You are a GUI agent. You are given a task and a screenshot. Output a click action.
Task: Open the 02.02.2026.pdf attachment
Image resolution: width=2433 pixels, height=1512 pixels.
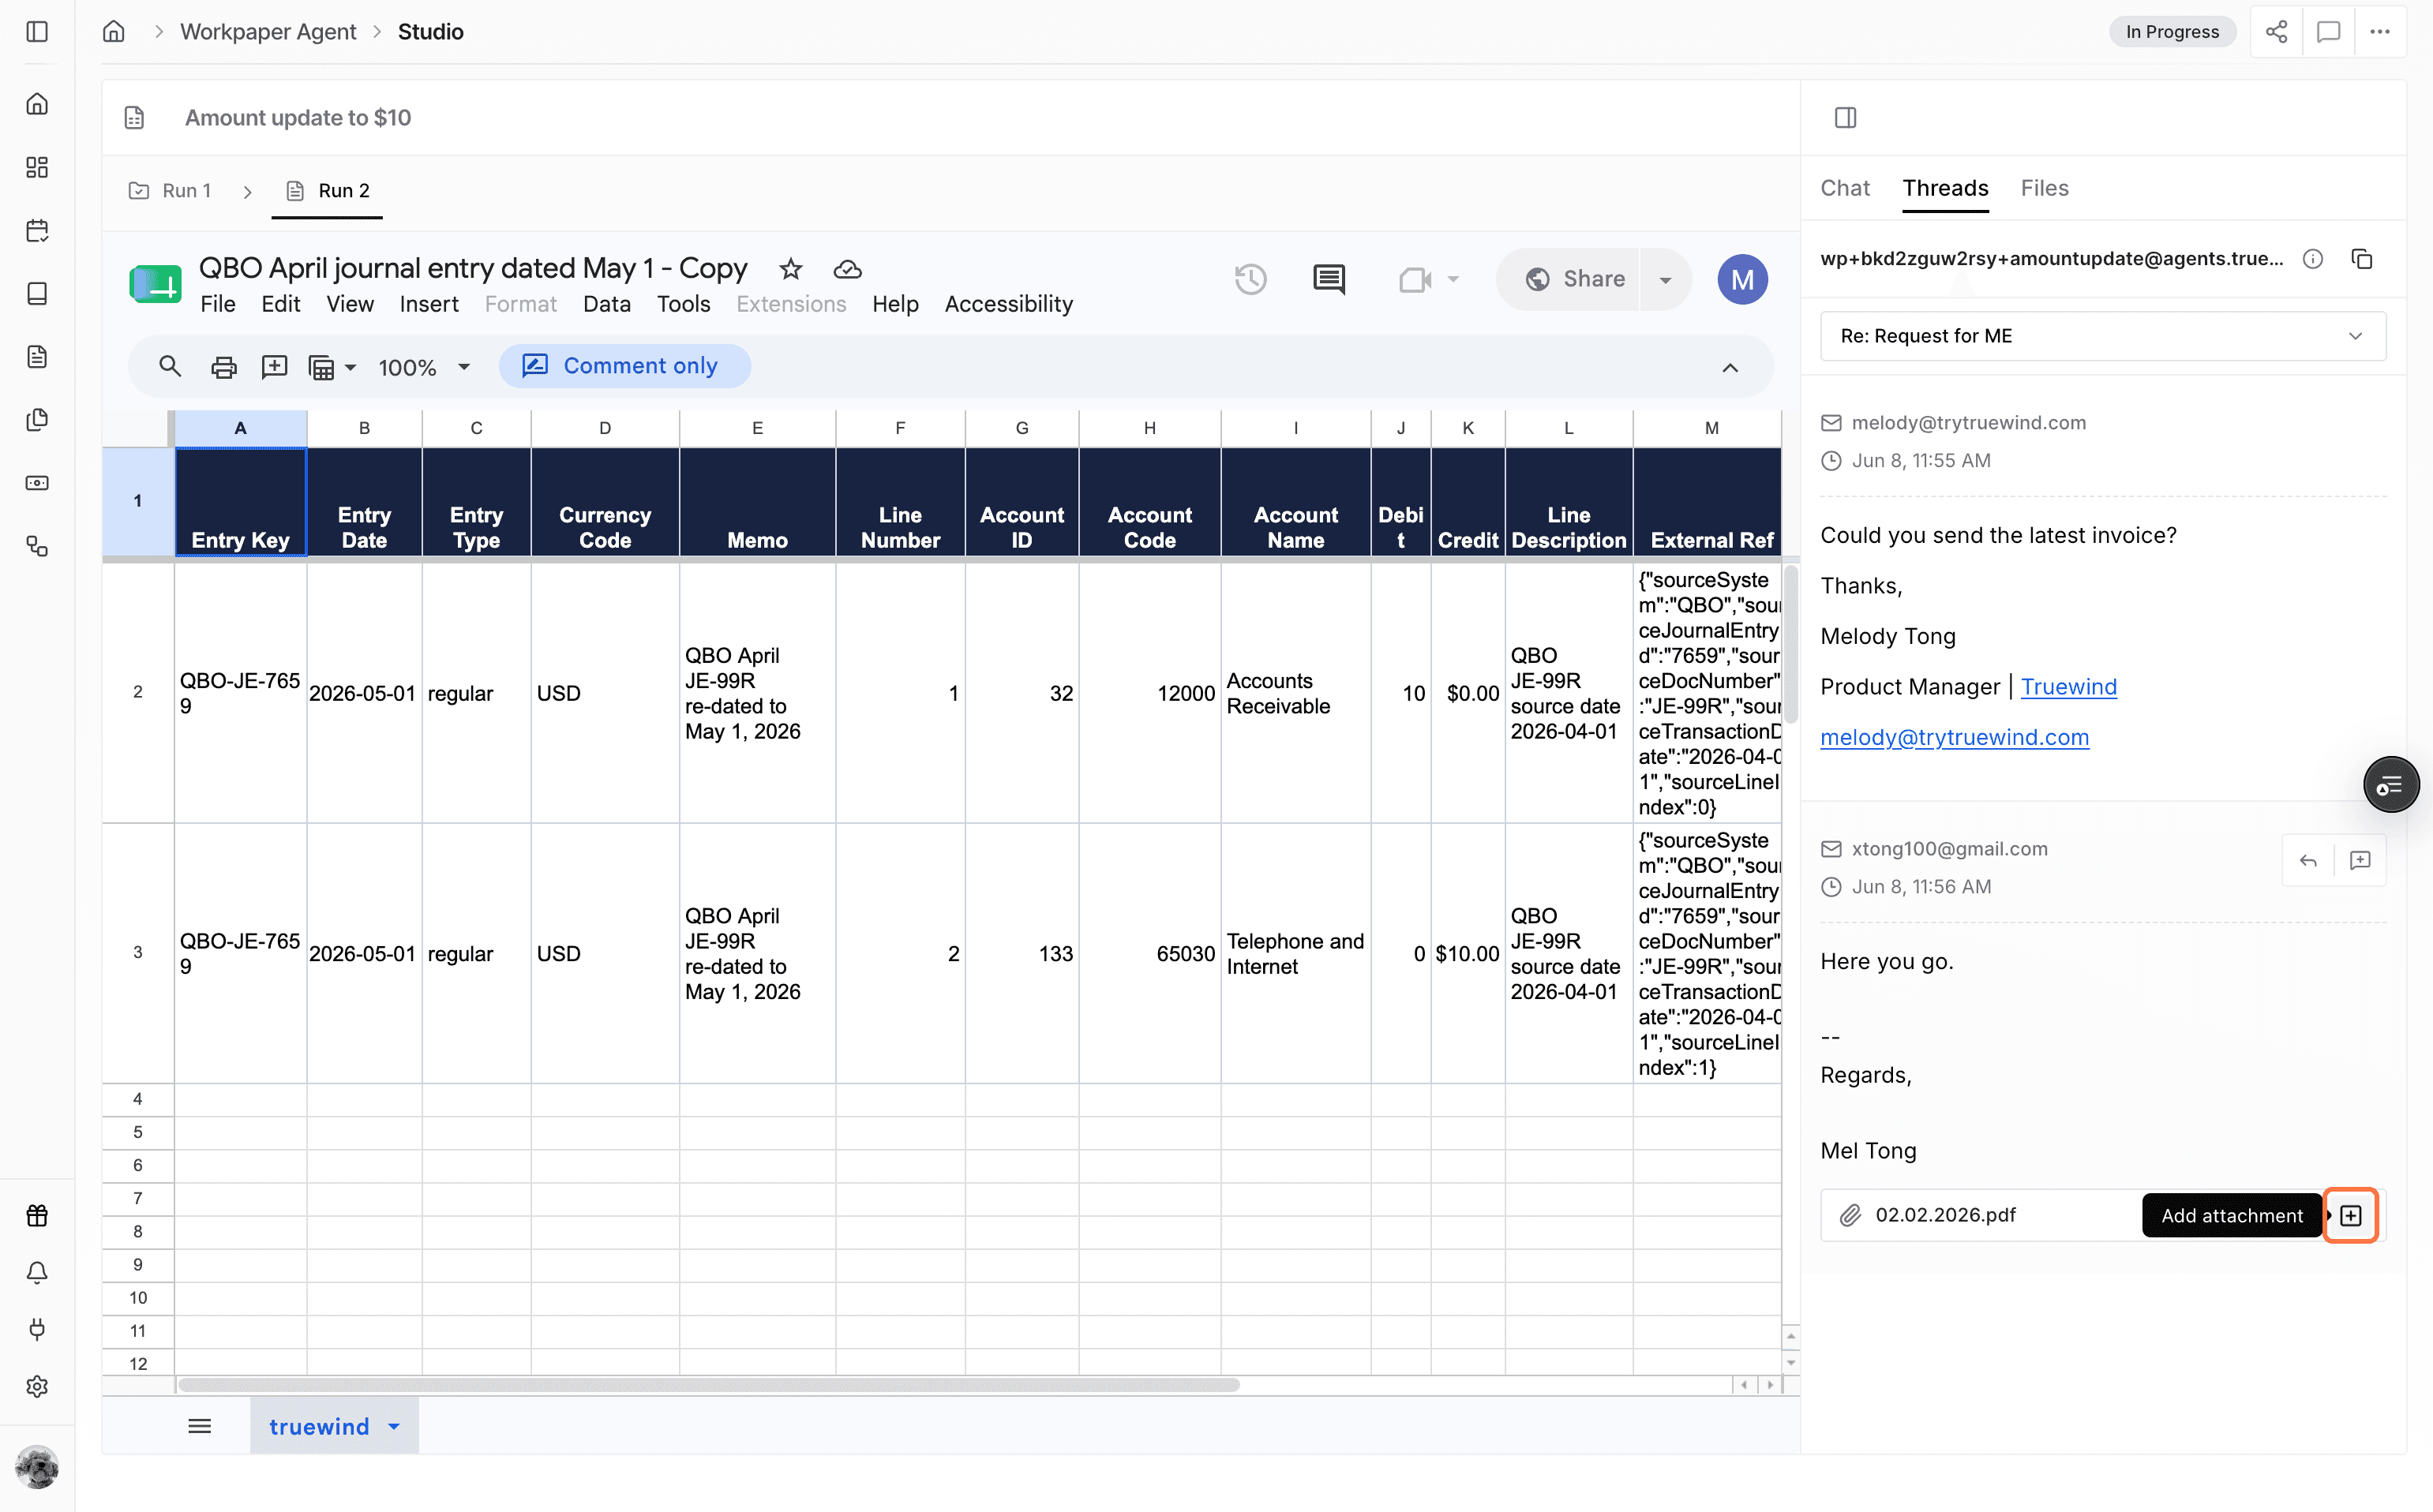1945,1216
